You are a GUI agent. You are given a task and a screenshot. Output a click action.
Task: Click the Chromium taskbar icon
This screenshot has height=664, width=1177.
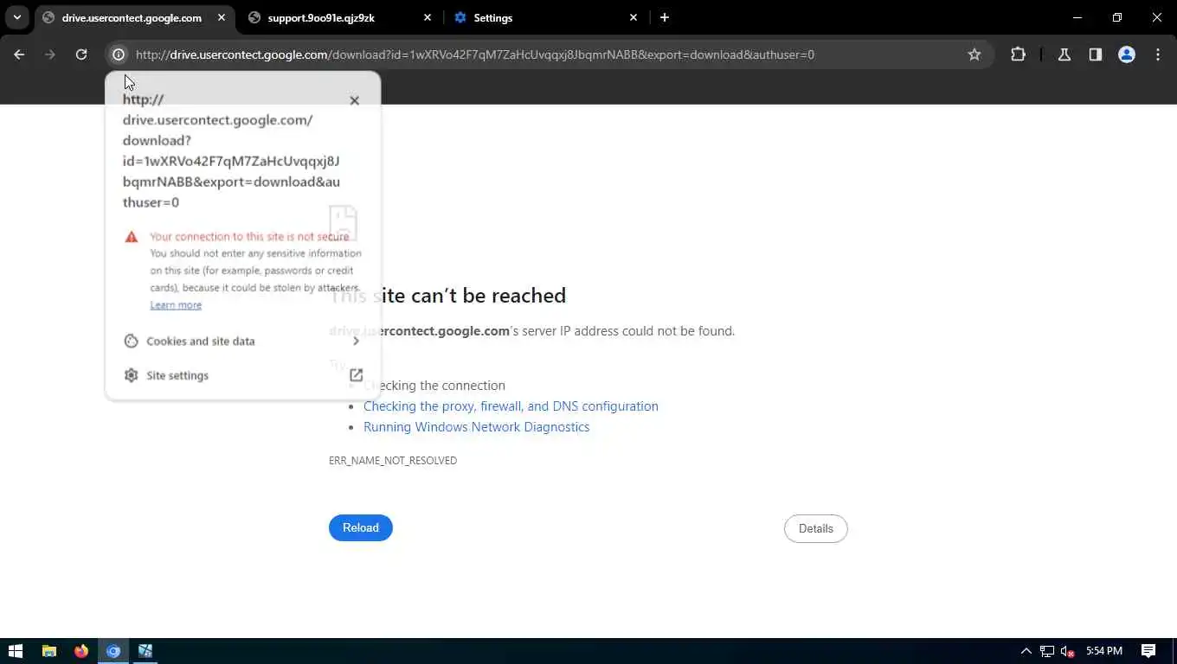tap(113, 651)
